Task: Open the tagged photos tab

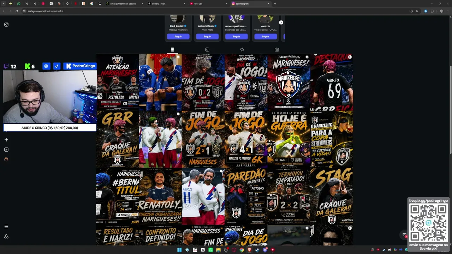Action: click(x=277, y=50)
